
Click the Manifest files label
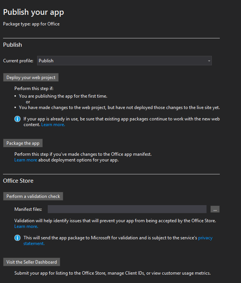tap(28, 209)
